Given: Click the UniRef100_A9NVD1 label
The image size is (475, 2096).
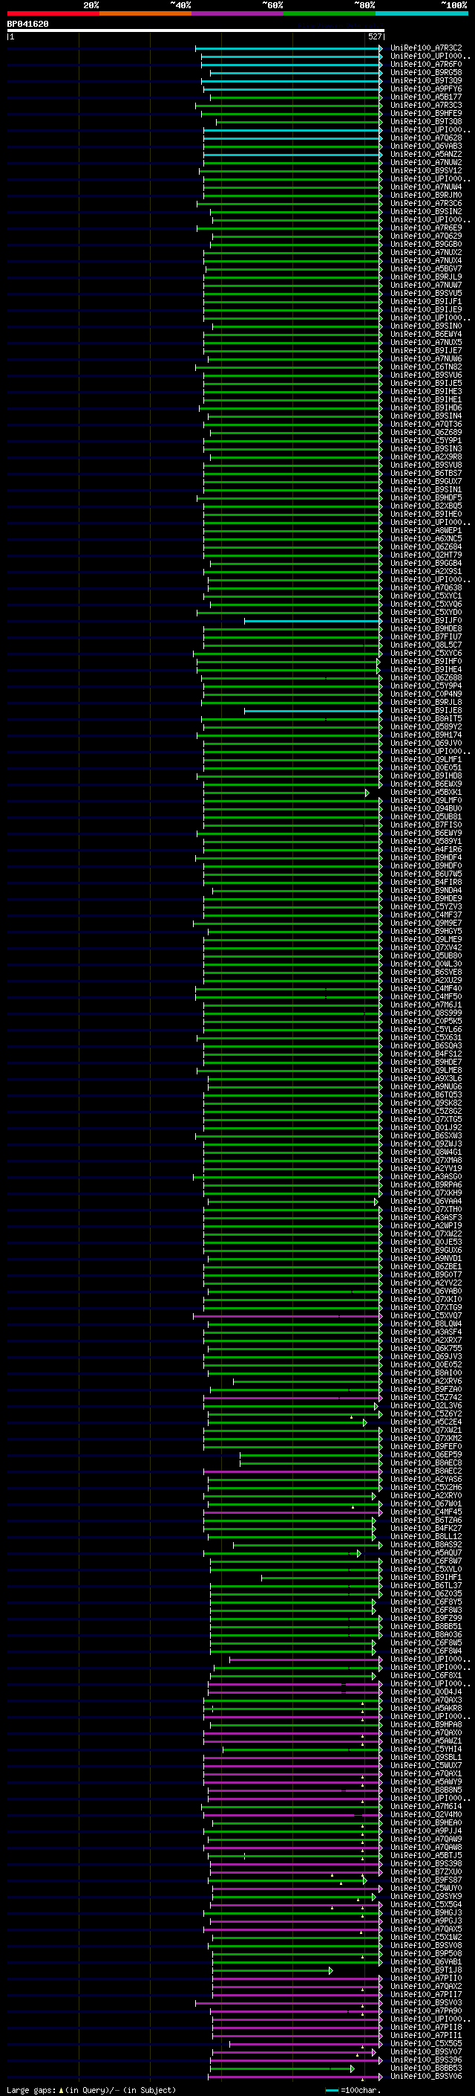Looking at the screenshot, I should [x=426, y=1258].
